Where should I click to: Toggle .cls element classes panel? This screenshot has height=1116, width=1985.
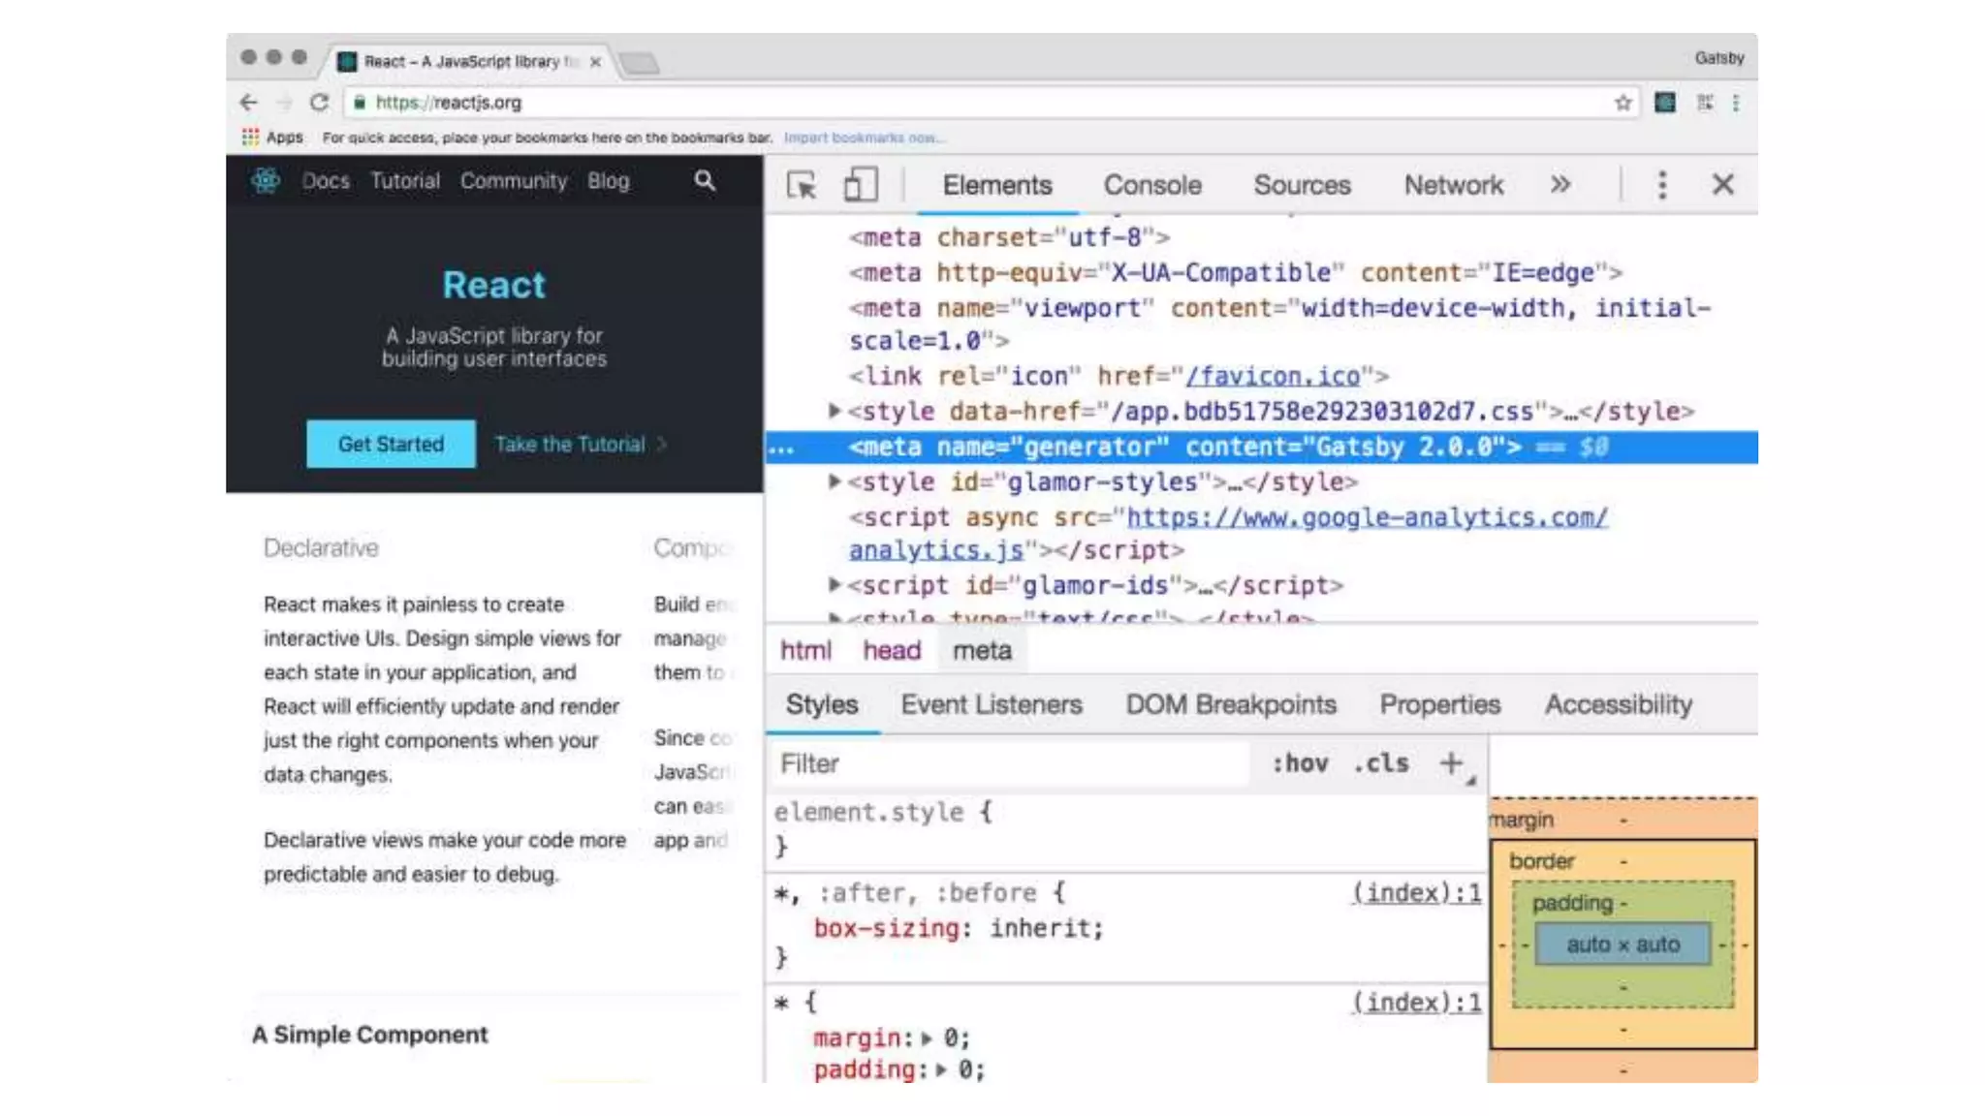click(1381, 763)
